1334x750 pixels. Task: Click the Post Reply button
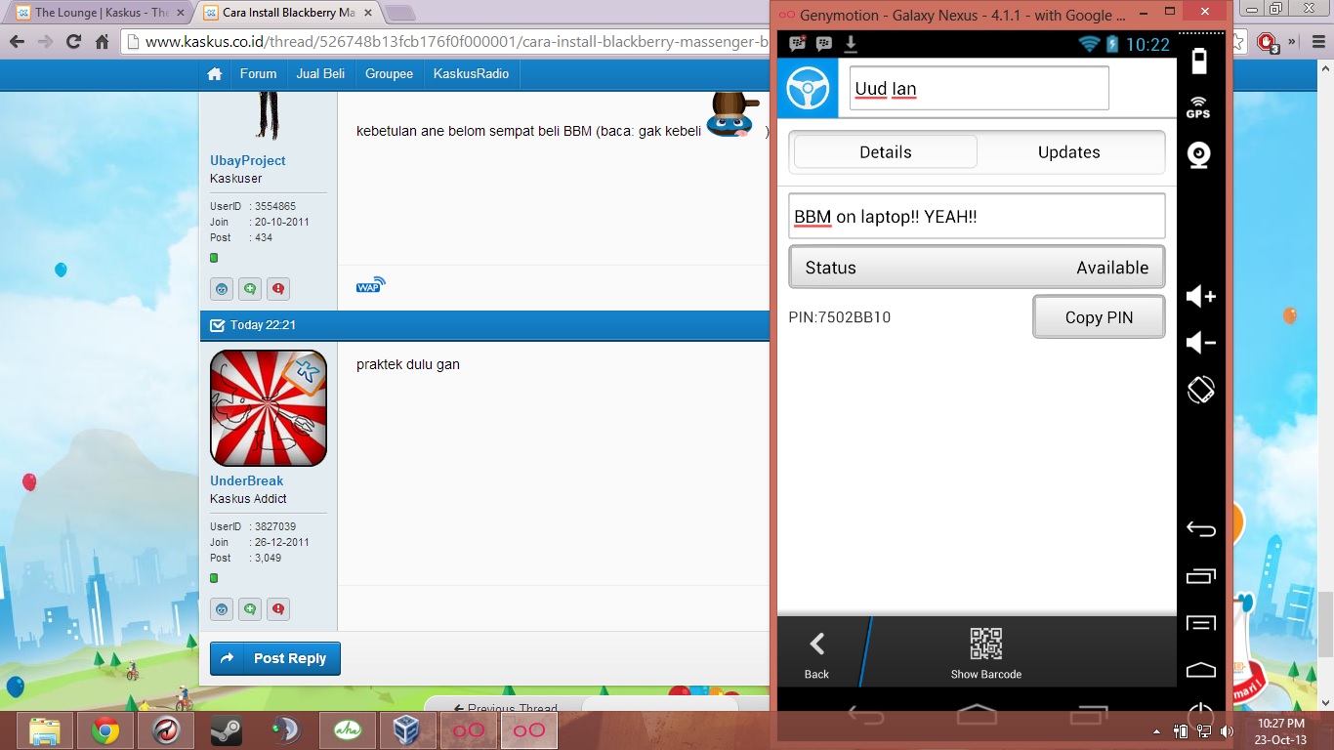coord(274,658)
